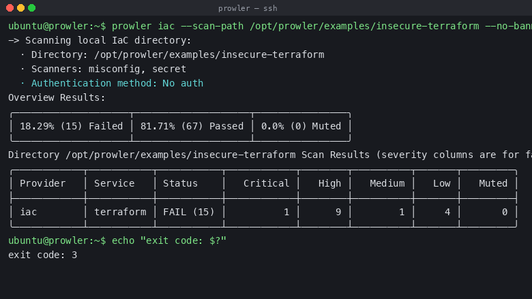
Task: Click the 'exit code: 3' output line
Action: tap(43, 255)
